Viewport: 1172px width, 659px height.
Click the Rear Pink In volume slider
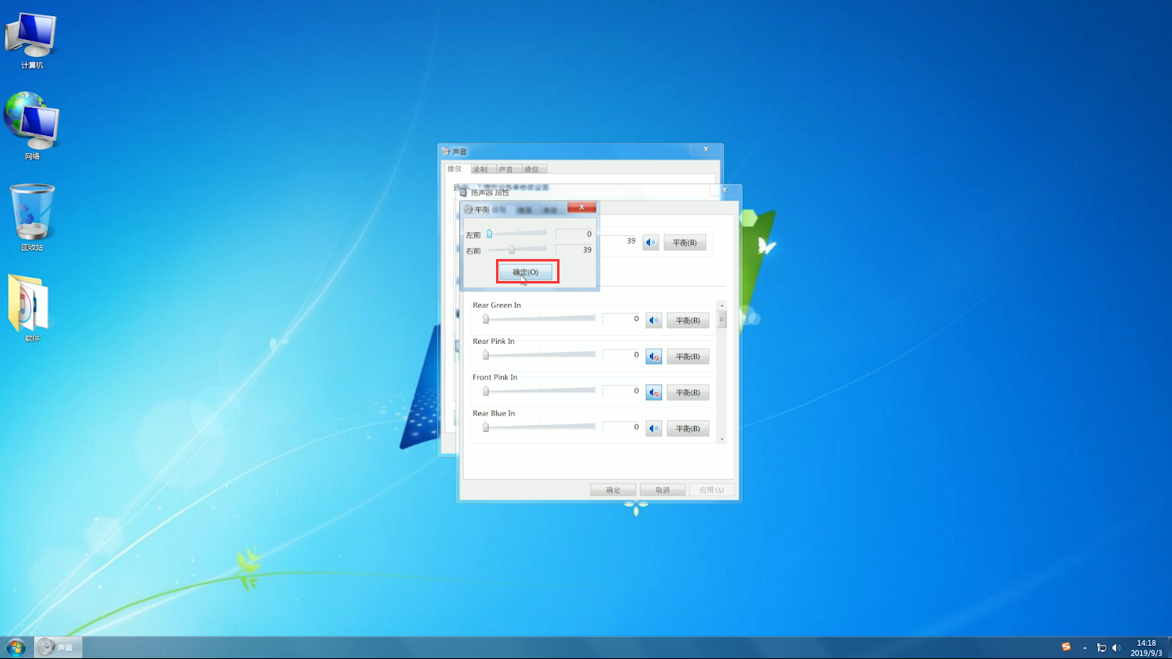[x=538, y=354]
